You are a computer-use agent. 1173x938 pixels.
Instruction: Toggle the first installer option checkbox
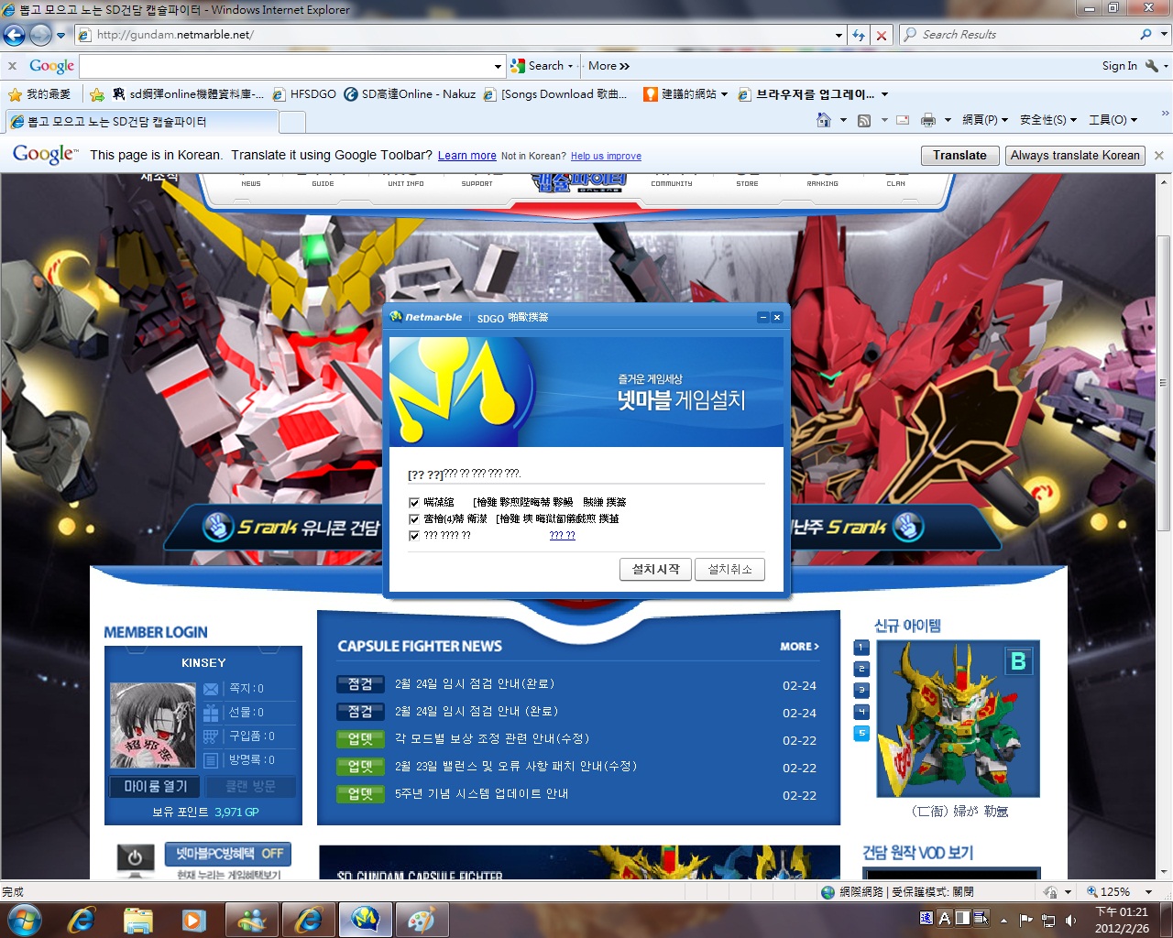pyautogui.click(x=414, y=503)
